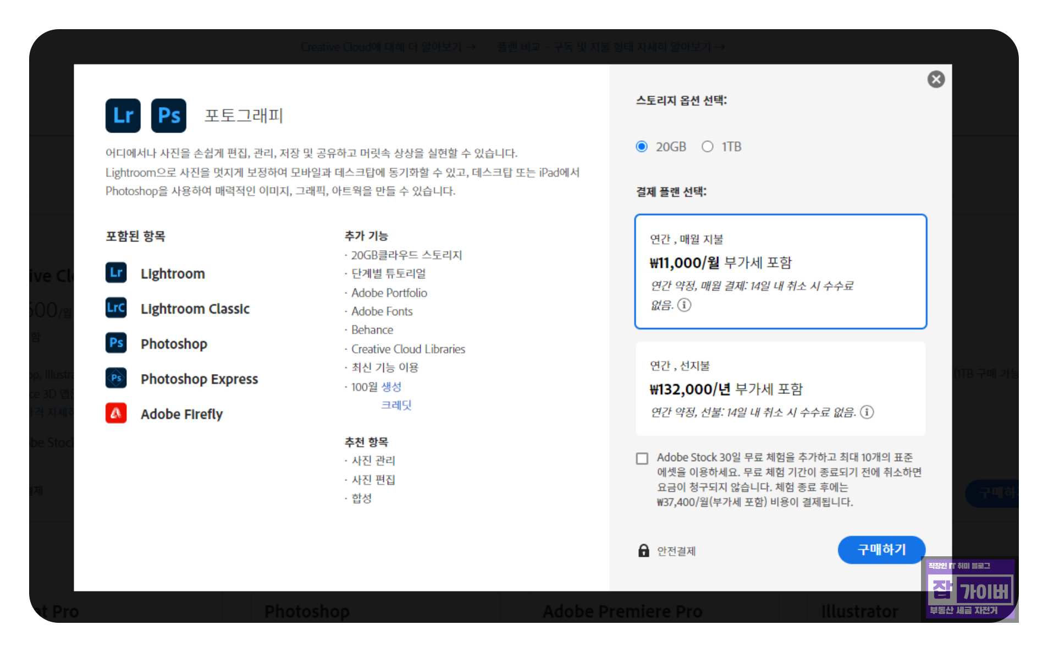
Task: Click the Photoshop icon in included items
Action: pyautogui.click(x=116, y=343)
